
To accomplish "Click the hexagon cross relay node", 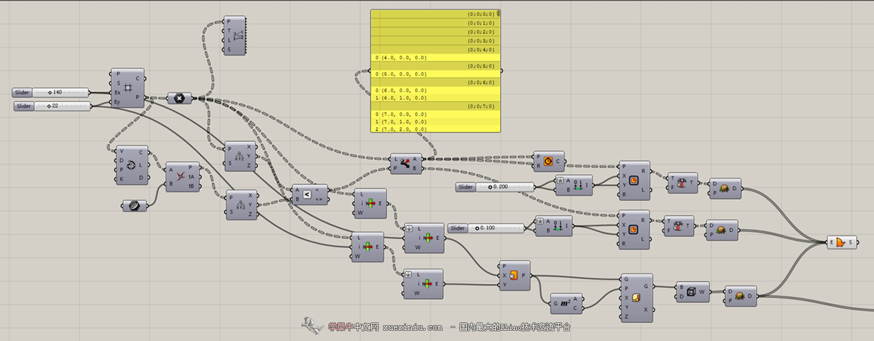I will [179, 99].
